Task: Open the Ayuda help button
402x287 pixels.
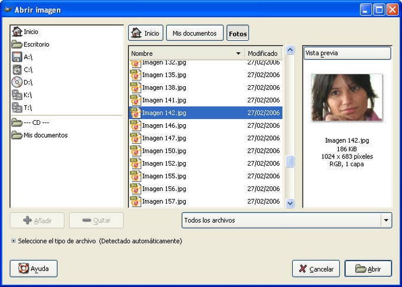Action: [34, 269]
